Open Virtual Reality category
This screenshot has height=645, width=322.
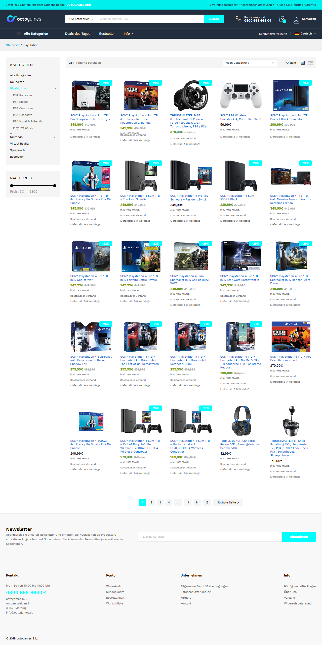click(x=20, y=144)
